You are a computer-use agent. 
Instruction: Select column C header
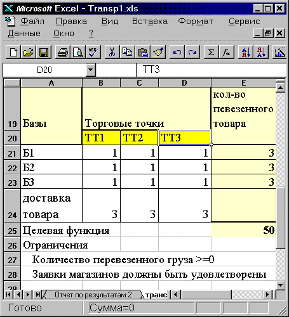click(139, 82)
